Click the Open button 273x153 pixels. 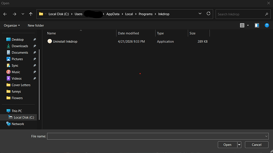click(x=227, y=145)
